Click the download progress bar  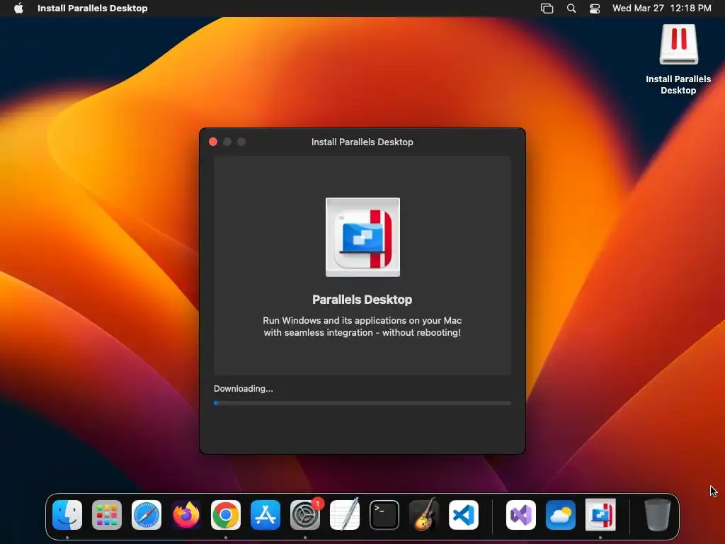(362, 403)
